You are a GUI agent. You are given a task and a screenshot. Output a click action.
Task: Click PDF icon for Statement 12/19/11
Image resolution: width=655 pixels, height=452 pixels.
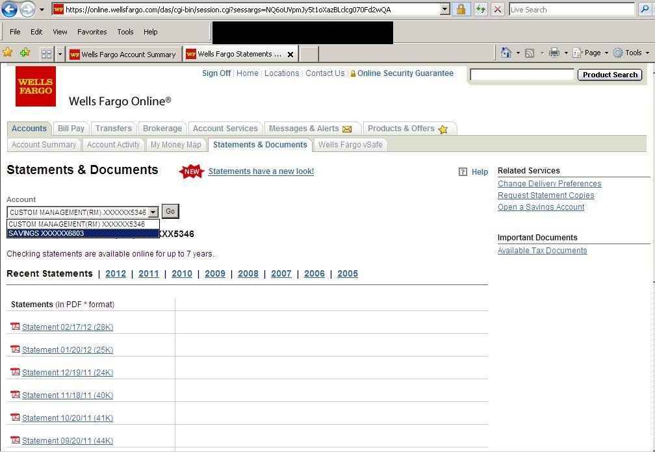[x=16, y=371]
